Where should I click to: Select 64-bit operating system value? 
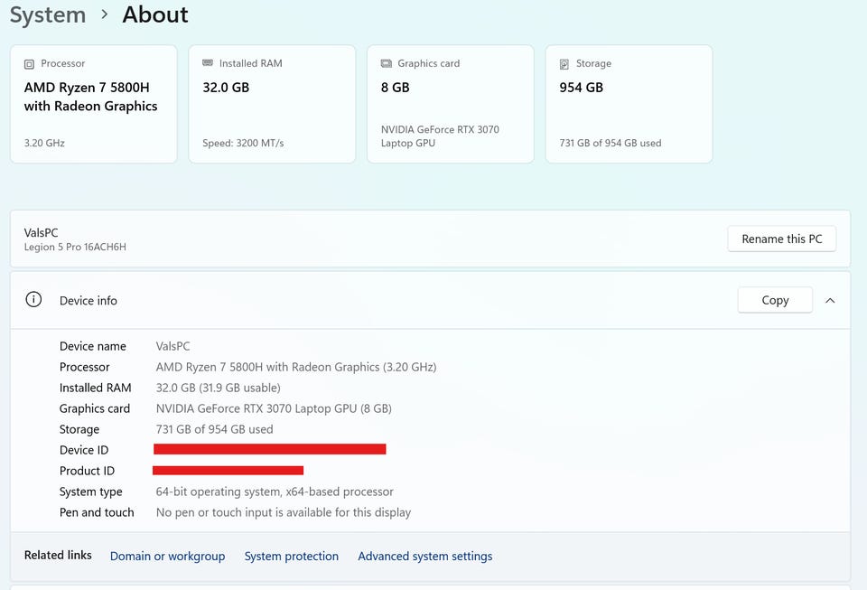point(275,492)
